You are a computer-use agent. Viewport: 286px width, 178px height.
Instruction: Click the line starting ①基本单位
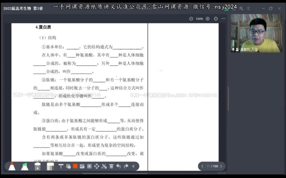tap(93, 47)
